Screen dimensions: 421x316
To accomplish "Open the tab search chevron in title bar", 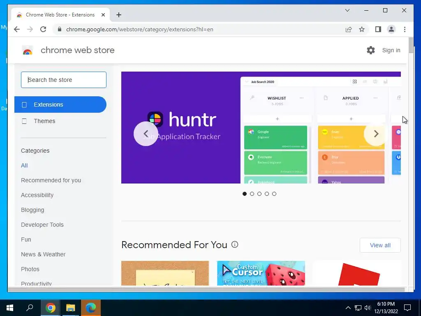I will click(347, 10).
